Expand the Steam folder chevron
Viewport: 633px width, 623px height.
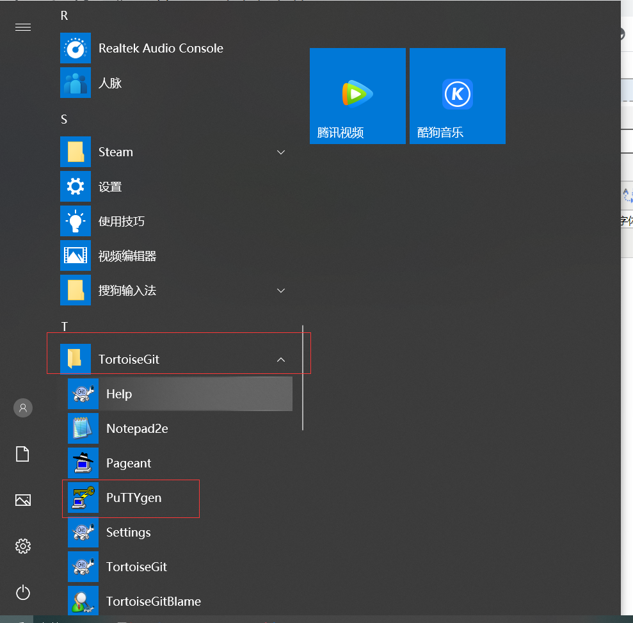point(281,152)
